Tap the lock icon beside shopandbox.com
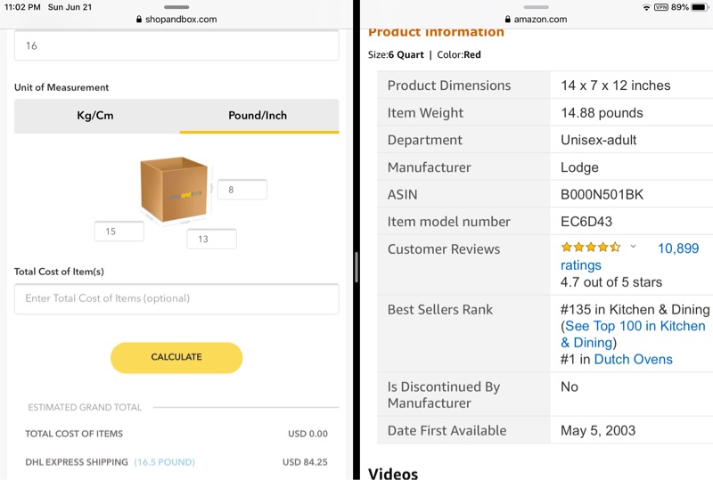The height and width of the screenshot is (480, 713). (x=139, y=20)
